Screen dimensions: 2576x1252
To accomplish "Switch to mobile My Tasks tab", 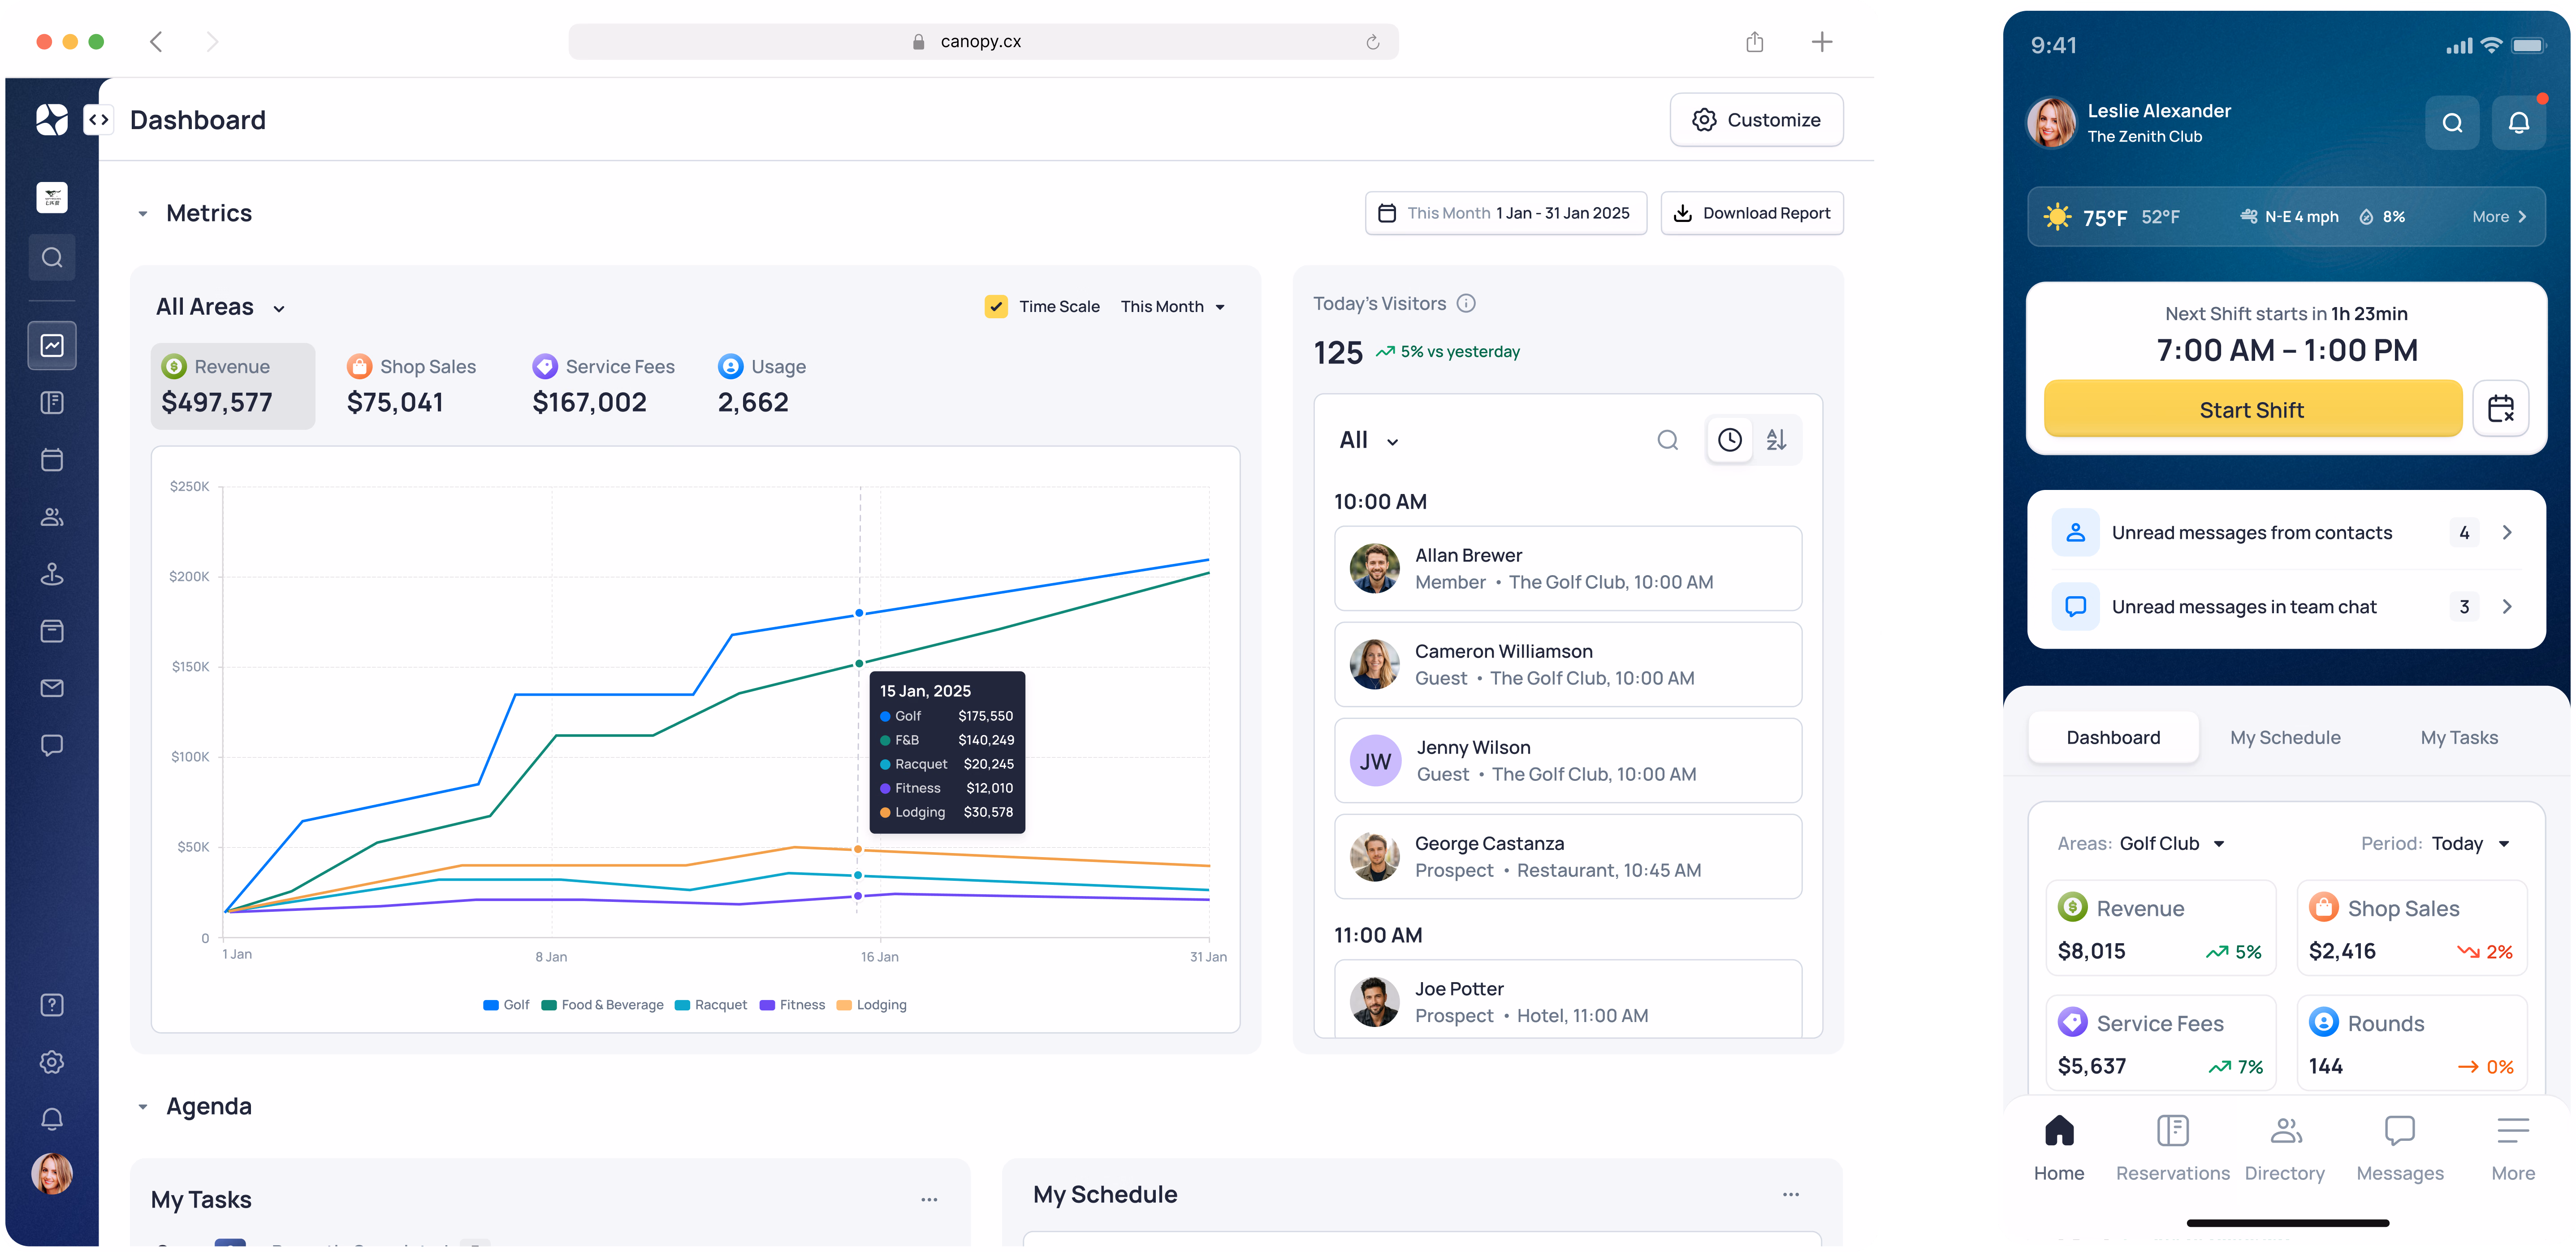I will click(x=2458, y=737).
